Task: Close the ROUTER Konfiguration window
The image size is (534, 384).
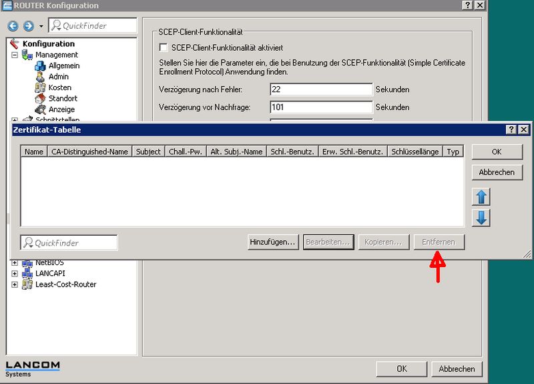Action: 479,5
